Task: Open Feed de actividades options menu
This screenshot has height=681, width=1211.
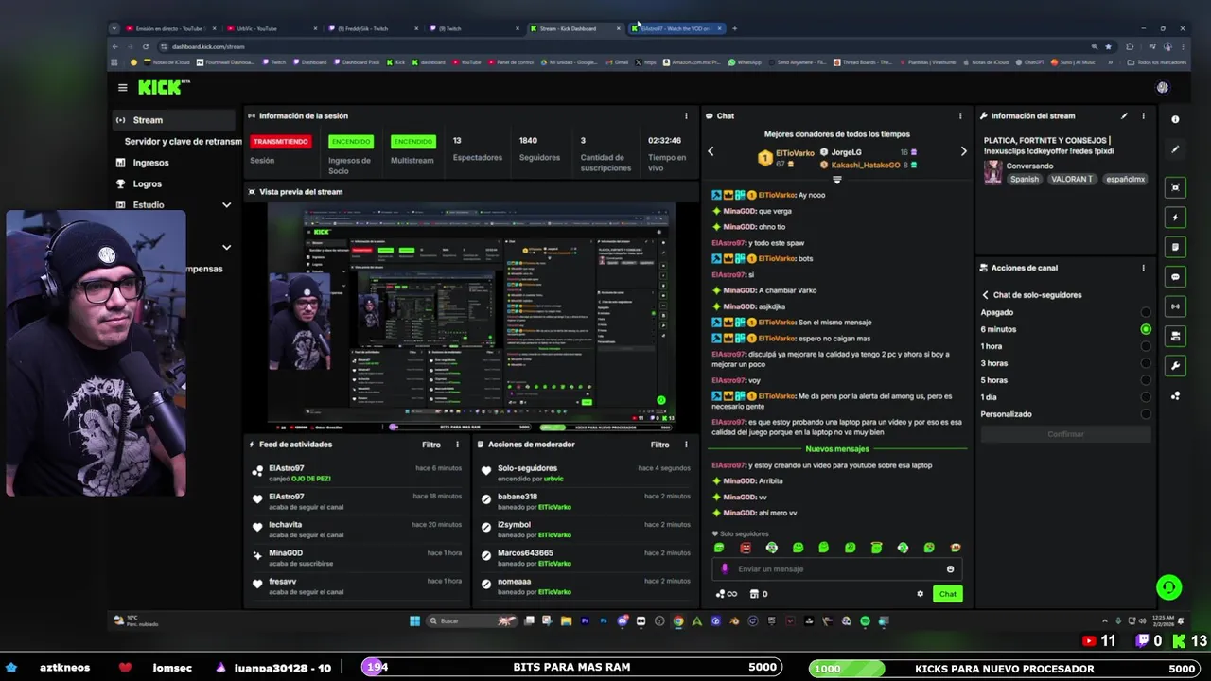Action: tap(457, 445)
